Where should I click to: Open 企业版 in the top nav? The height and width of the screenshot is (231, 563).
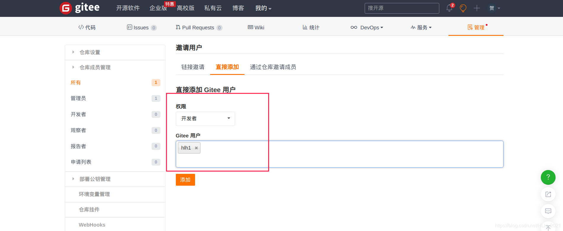(x=158, y=8)
